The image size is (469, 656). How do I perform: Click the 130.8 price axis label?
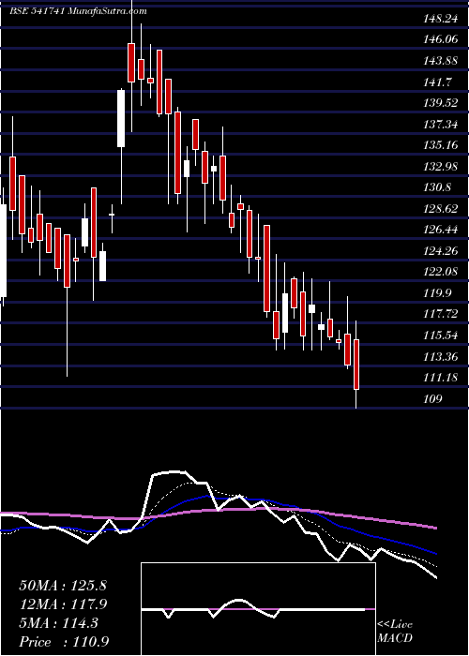[437, 187]
